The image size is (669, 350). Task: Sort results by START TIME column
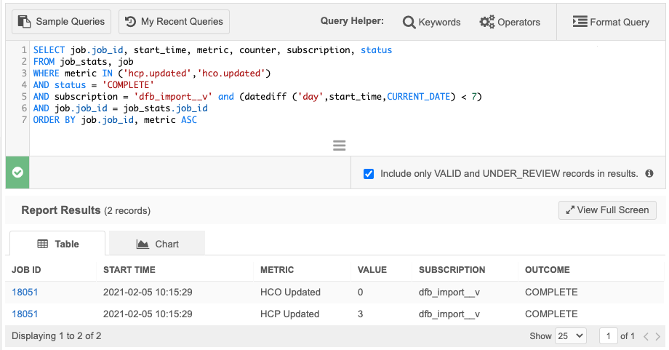129,270
